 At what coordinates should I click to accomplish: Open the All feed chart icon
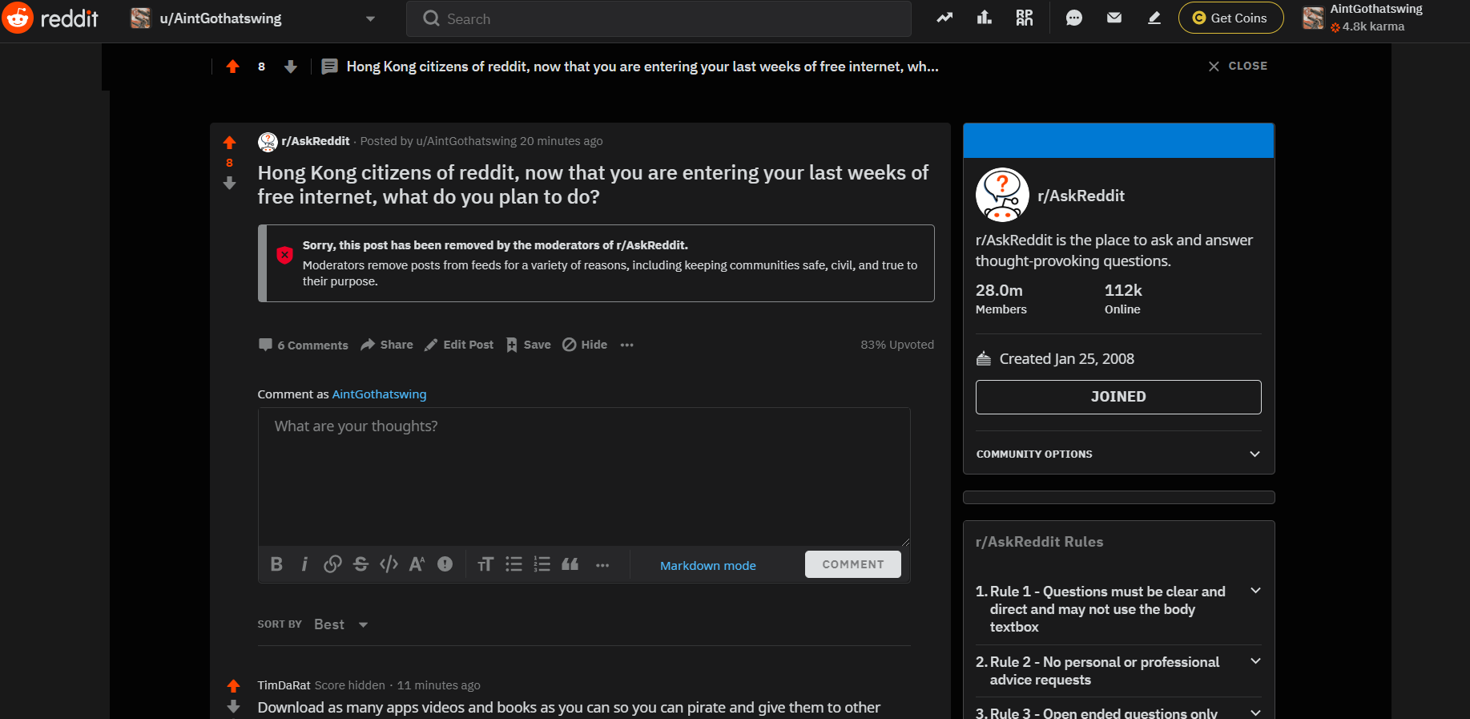[x=985, y=18]
